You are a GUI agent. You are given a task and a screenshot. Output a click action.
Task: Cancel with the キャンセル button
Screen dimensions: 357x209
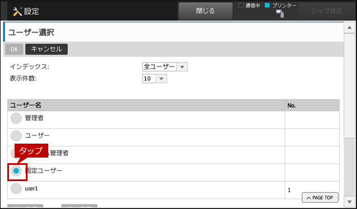click(47, 49)
